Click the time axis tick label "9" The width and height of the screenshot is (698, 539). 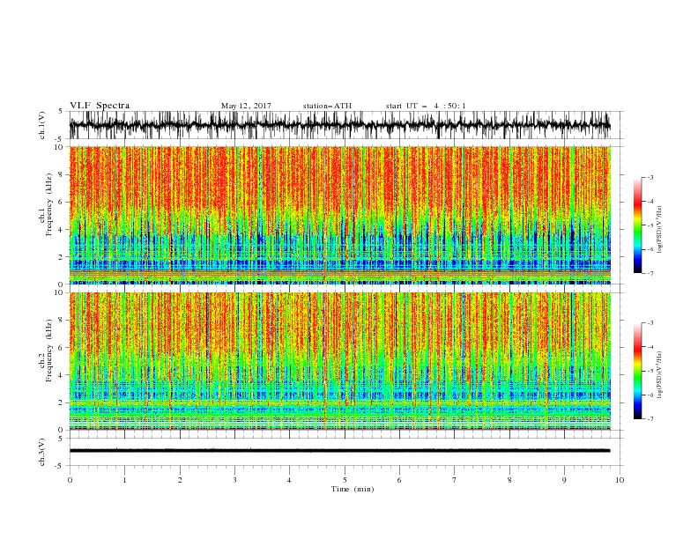[x=564, y=480]
